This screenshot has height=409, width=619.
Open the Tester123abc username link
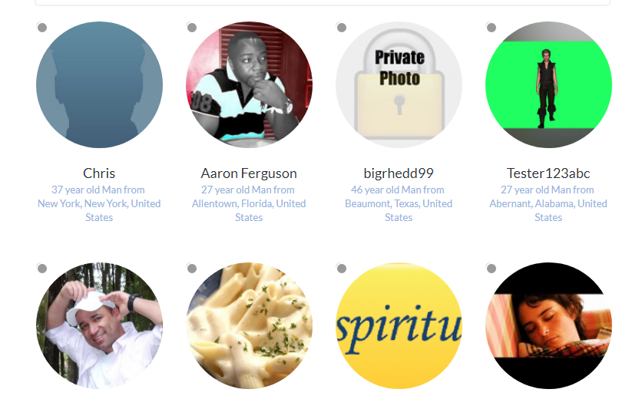548,173
